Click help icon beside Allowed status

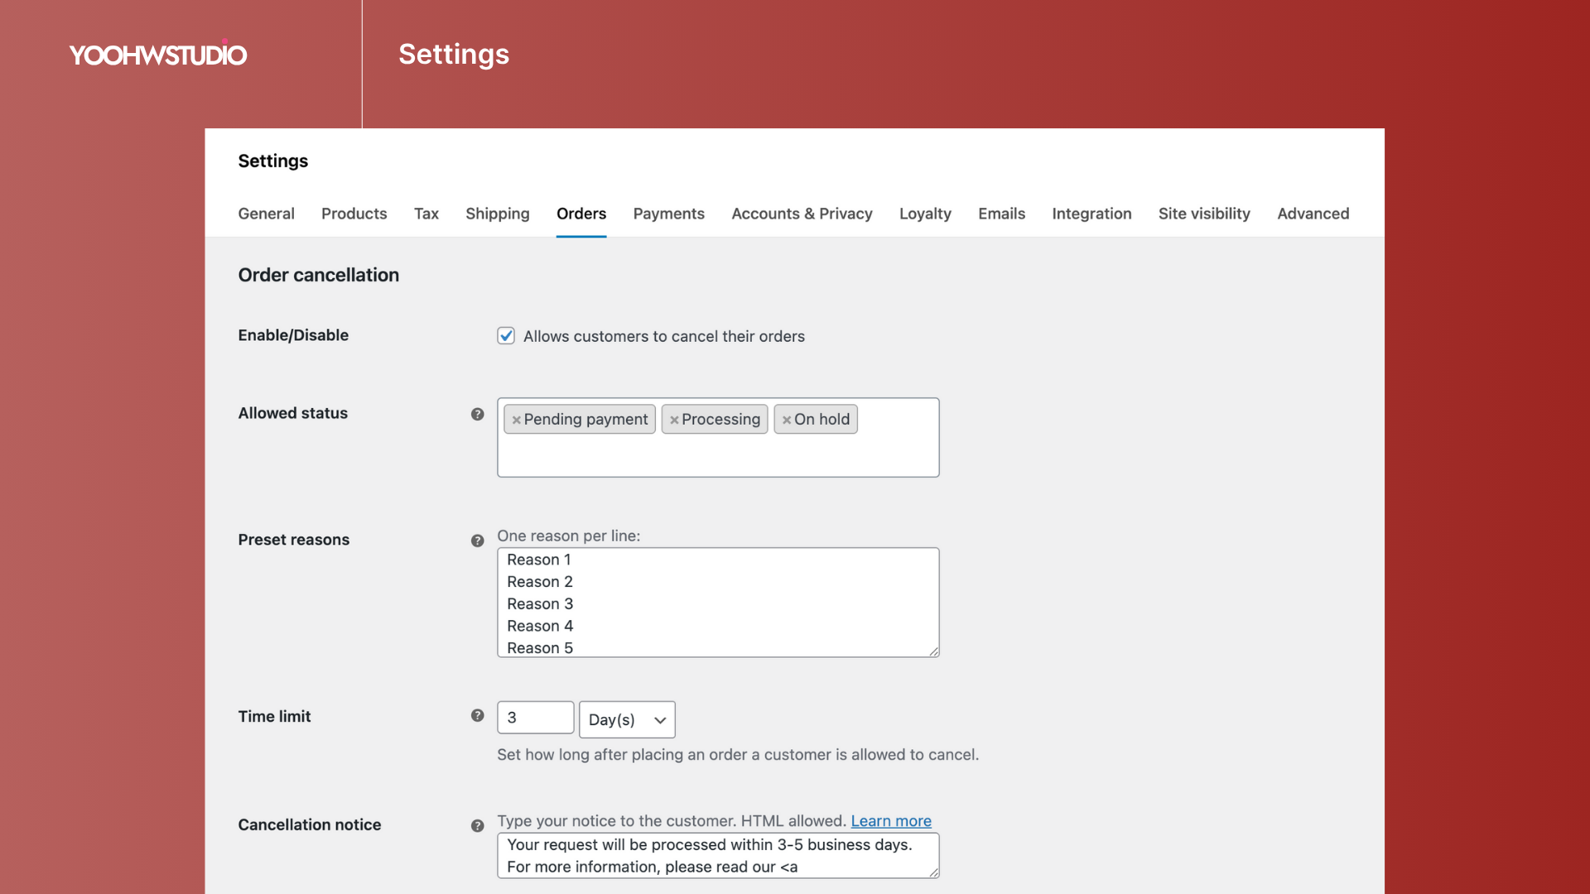pyautogui.click(x=477, y=414)
